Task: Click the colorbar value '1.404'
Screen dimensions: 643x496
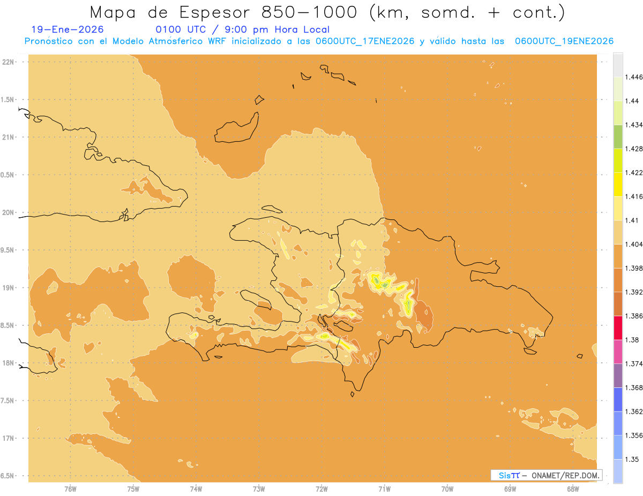Action: tap(634, 245)
